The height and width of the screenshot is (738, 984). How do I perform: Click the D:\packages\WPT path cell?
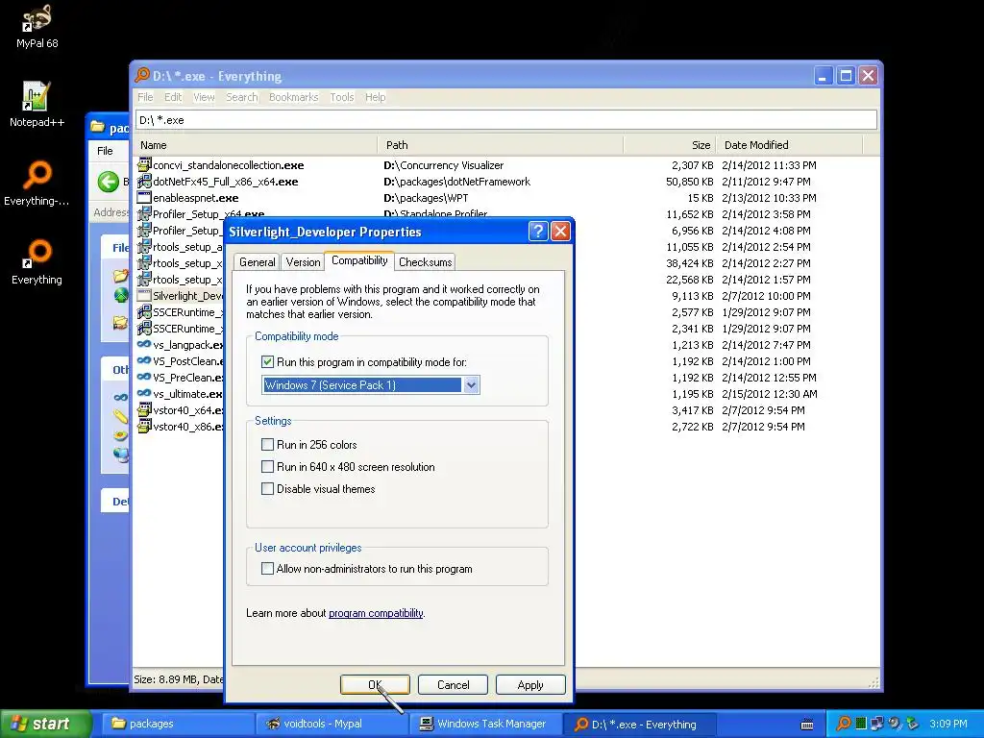tap(426, 198)
